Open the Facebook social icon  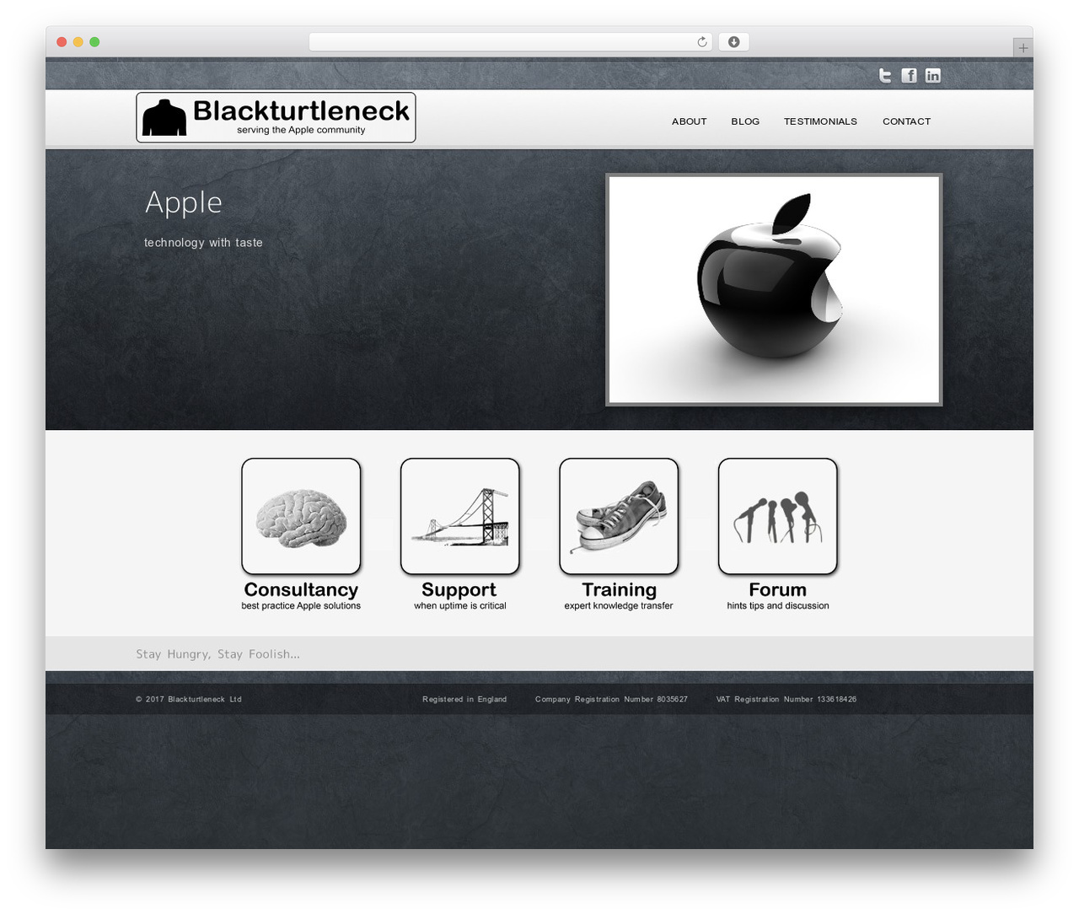point(909,76)
